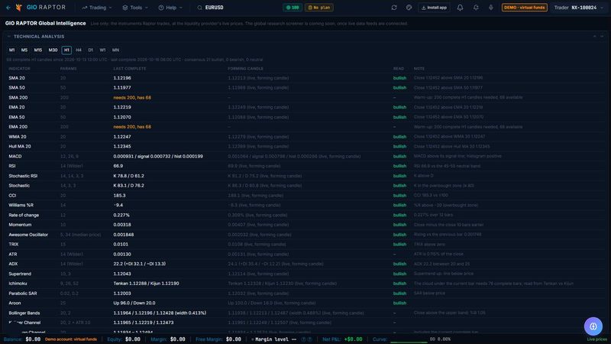Select the W1 timeframe
The width and height of the screenshot is (611, 344).
coord(102,50)
